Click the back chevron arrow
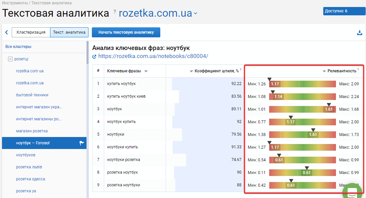 point(7,32)
